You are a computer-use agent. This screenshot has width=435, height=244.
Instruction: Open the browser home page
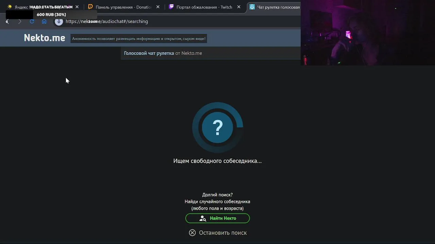(x=44, y=21)
